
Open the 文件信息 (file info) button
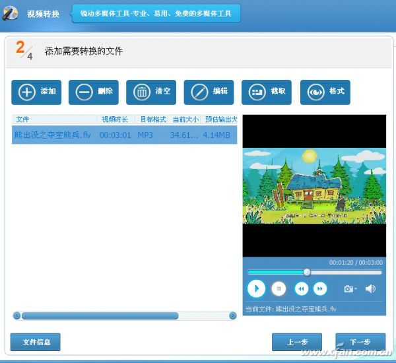tap(36, 342)
